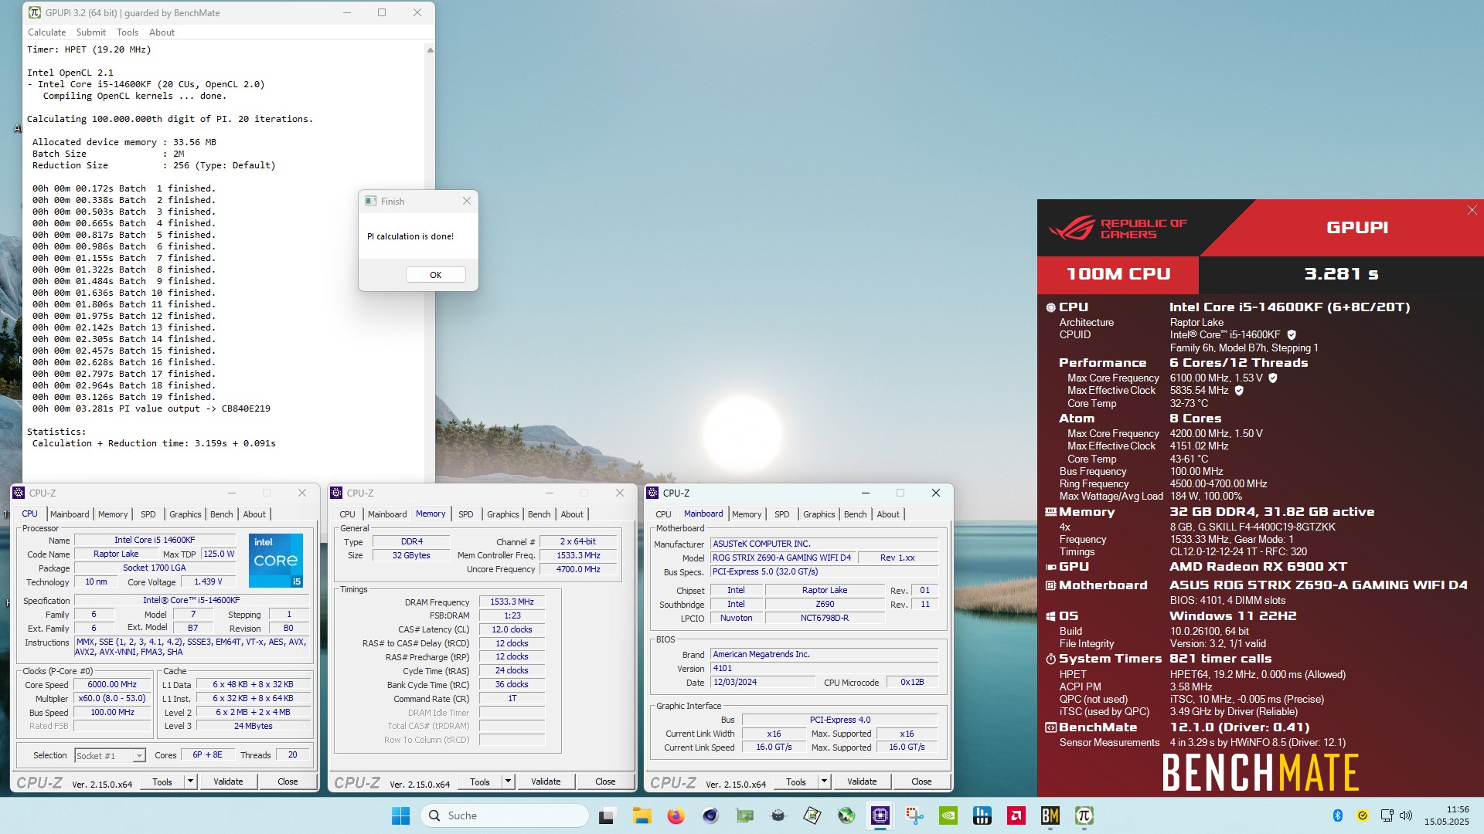This screenshot has height=834, width=1484.
Task: Open the volume speaker tray icon
Action: click(x=1406, y=815)
